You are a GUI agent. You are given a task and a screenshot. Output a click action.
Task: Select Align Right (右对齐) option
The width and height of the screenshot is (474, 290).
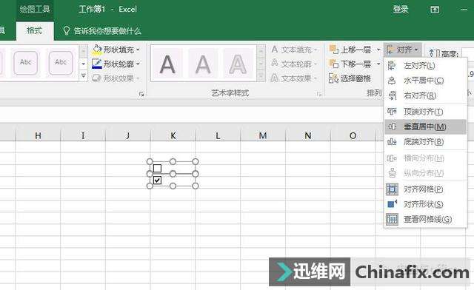tap(425, 95)
